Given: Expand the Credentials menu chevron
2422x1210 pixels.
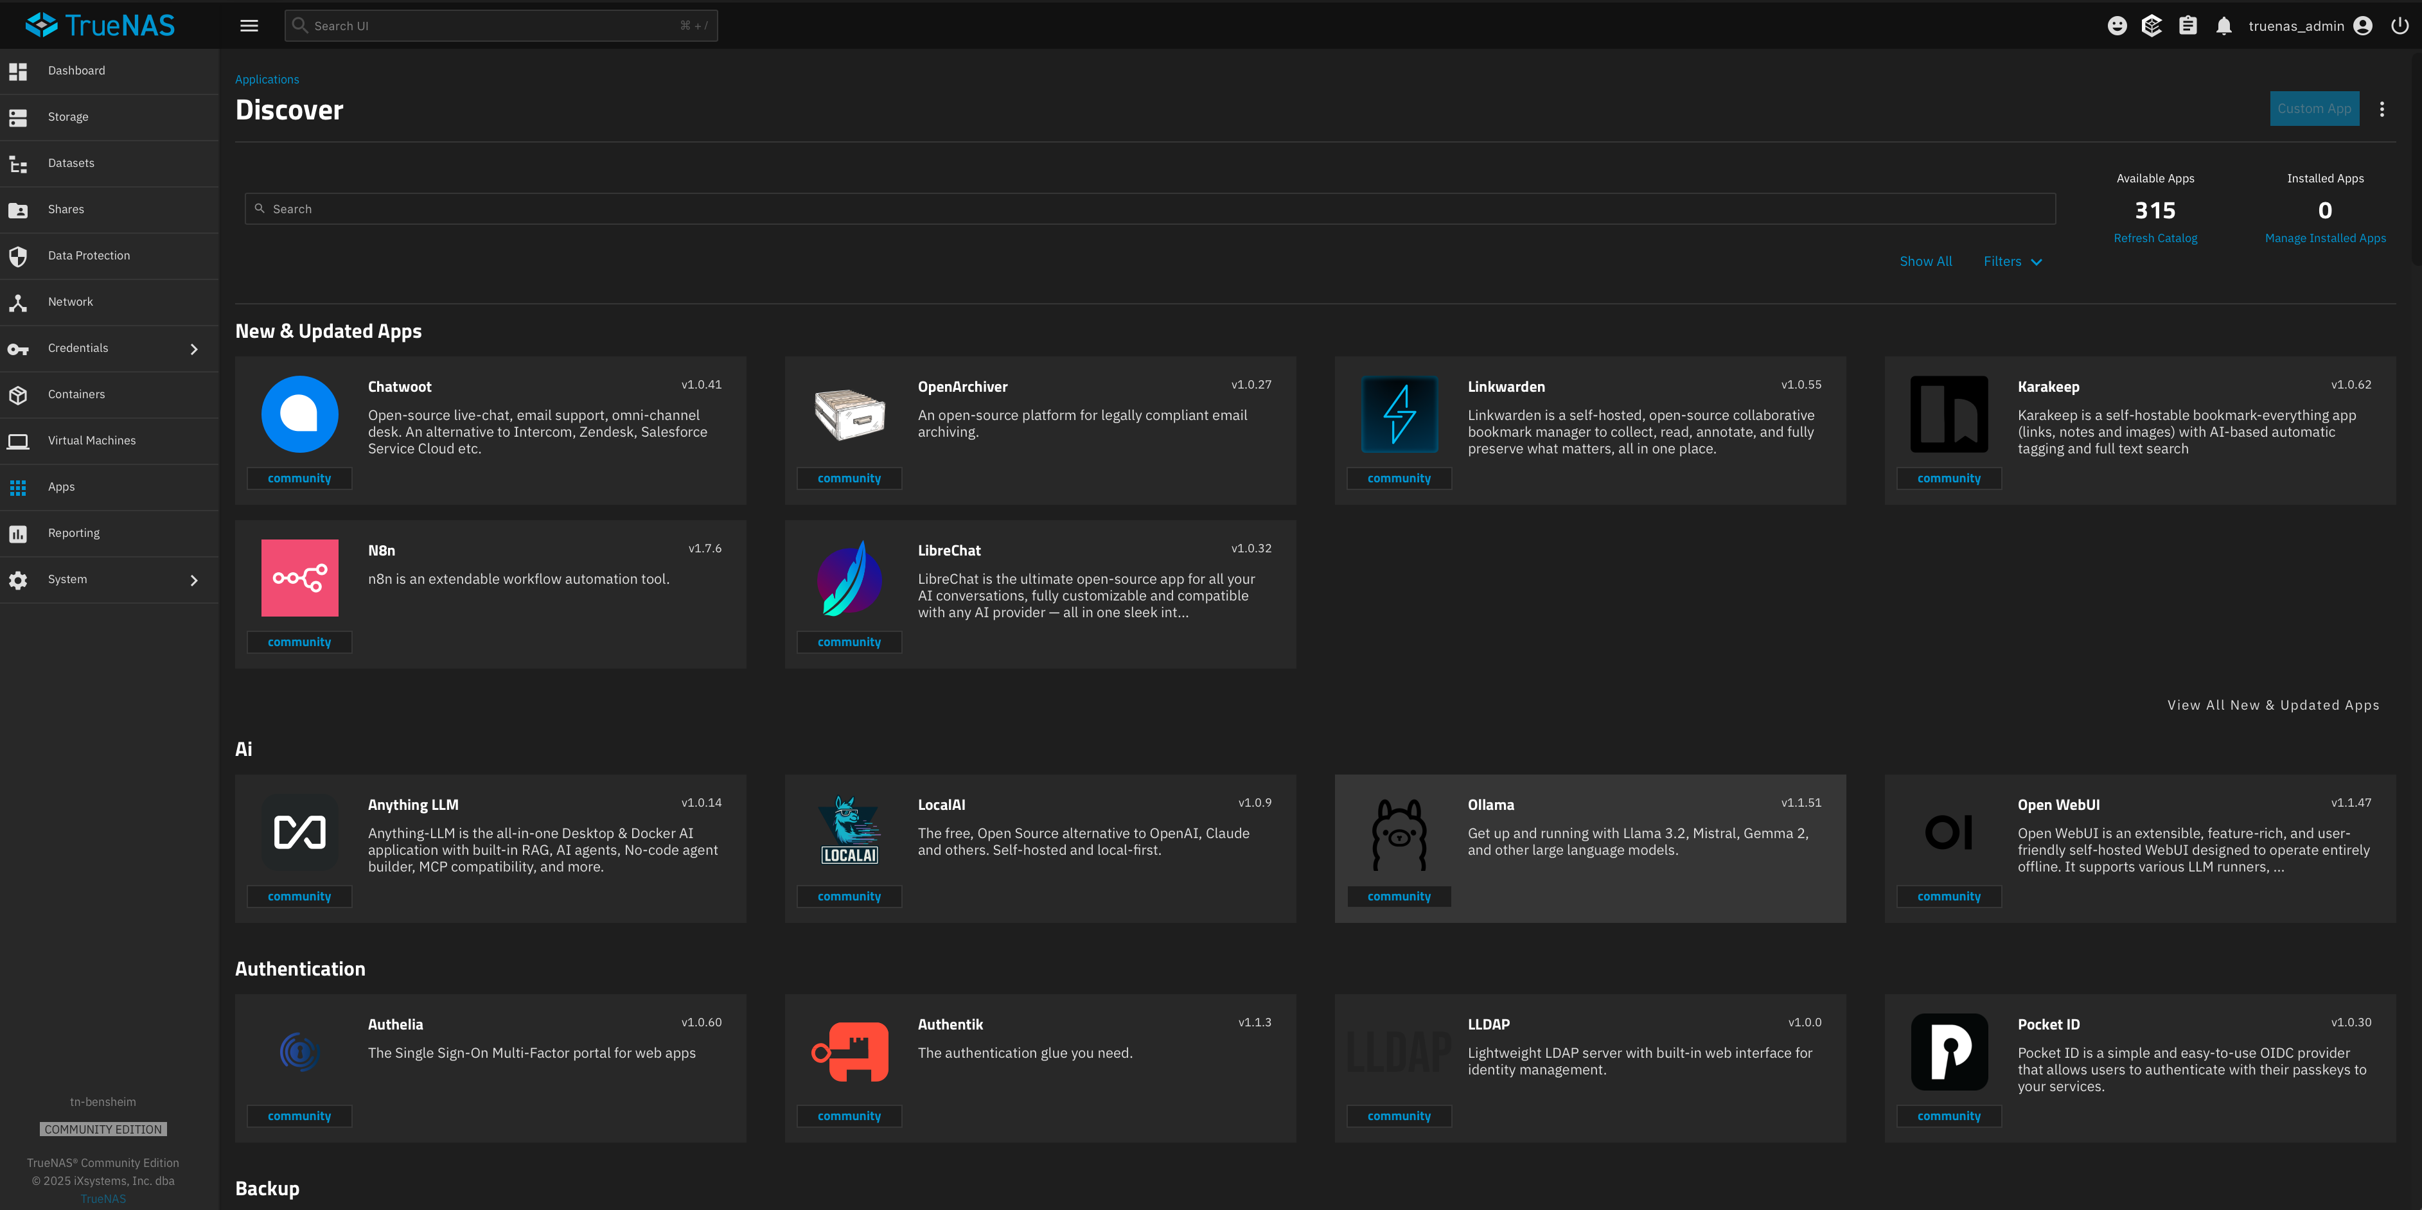Looking at the screenshot, I should pyautogui.click(x=195, y=349).
